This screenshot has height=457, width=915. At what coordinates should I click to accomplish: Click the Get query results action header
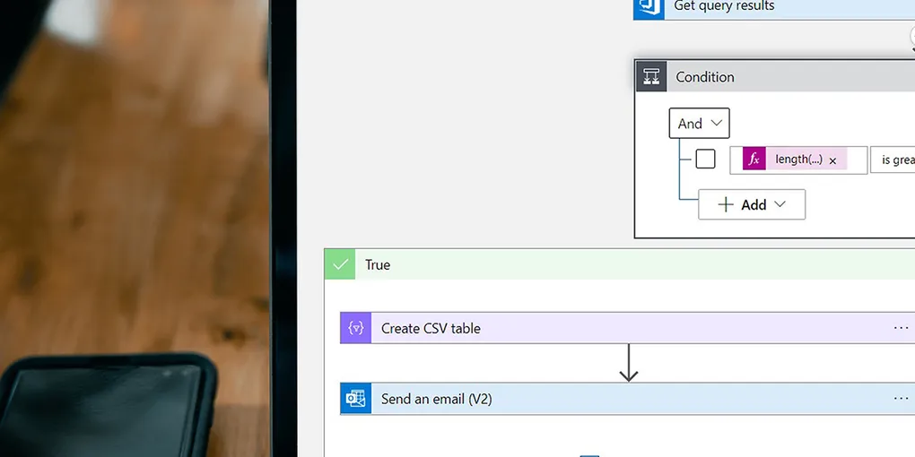(x=724, y=7)
